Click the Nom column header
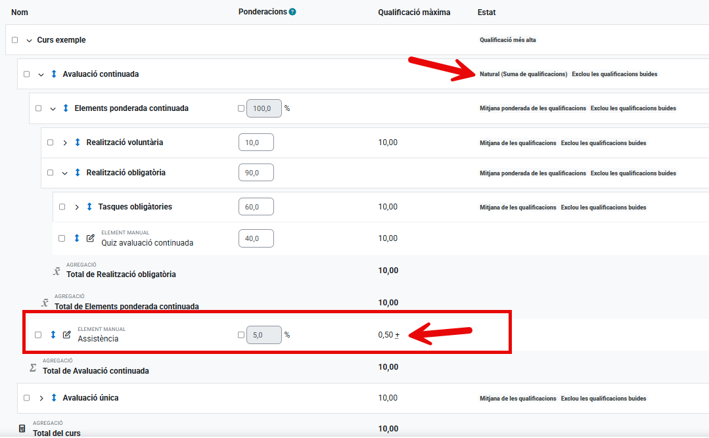The height and width of the screenshot is (438, 709). tap(20, 12)
